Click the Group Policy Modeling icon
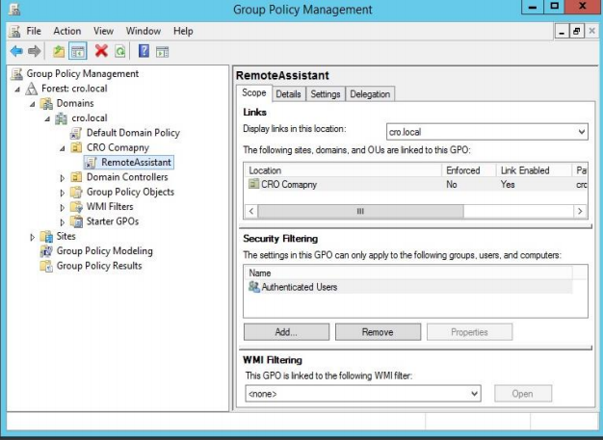Image resolution: width=603 pixels, height=440 pixels. pos(46,251)
